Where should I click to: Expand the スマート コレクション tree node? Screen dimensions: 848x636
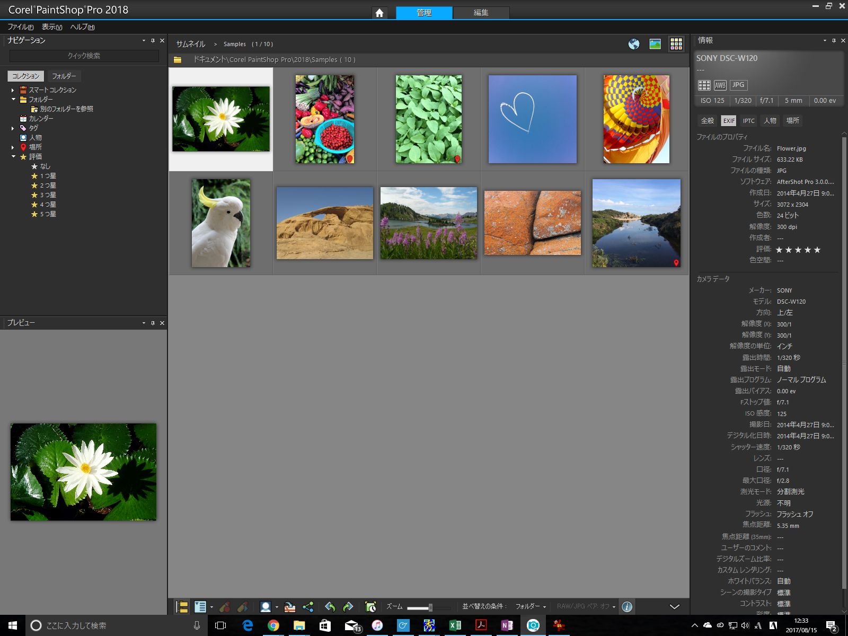(13, 90)
